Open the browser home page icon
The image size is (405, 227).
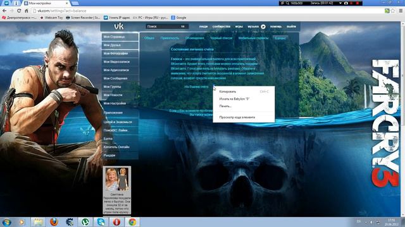[x=27, y=11]
